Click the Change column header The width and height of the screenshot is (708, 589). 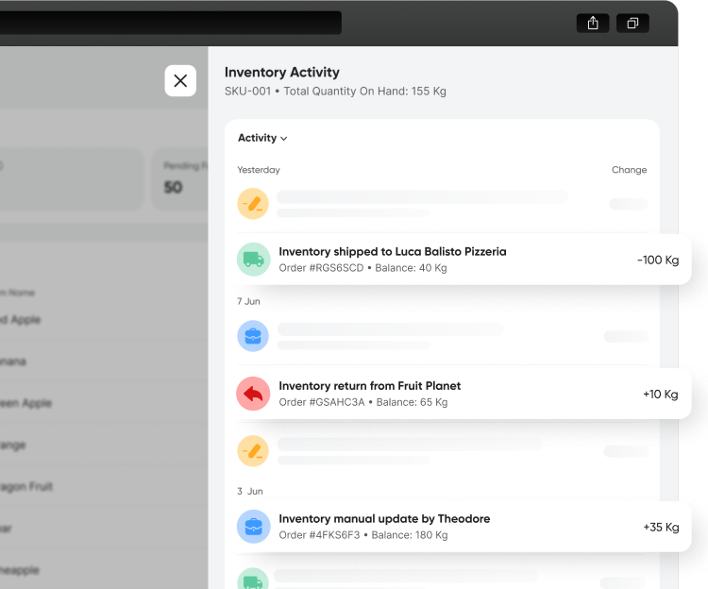click(629, 170)
